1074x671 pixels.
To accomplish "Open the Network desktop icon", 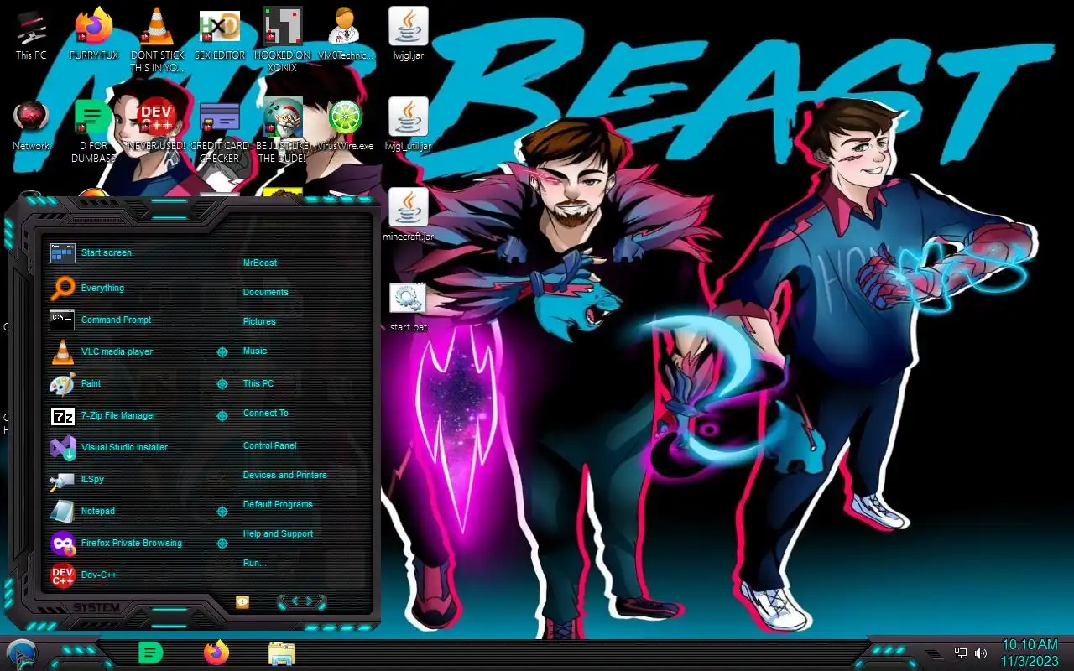I will coord(31,124).
